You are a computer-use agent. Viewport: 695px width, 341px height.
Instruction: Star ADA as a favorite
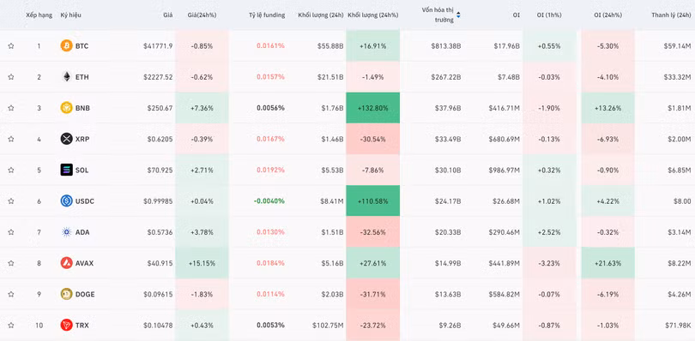(11, 231)
